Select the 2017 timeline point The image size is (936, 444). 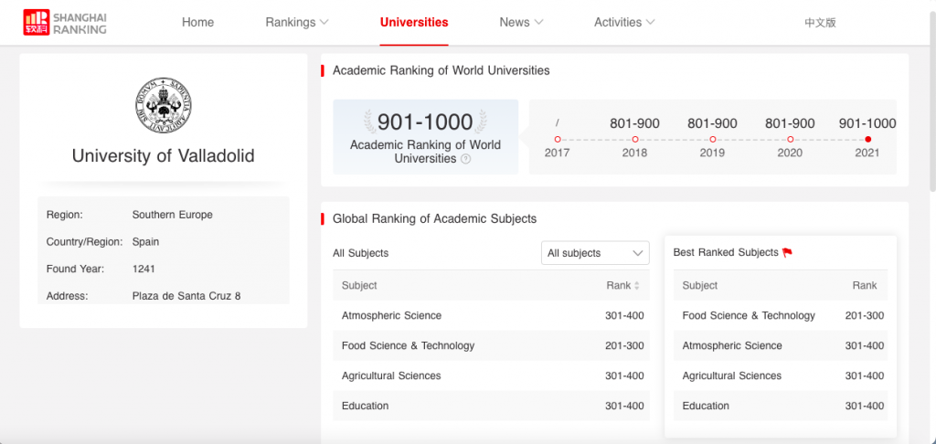(557, 139)
